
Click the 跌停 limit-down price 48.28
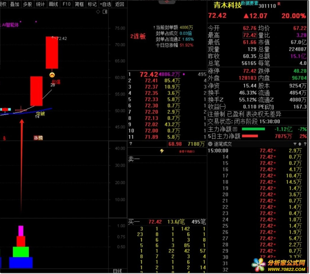pyautogui.click(x=300, y=71)
